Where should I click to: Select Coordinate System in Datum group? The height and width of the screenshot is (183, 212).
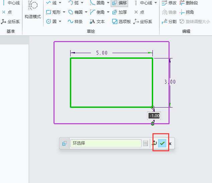tap(10, 21)
